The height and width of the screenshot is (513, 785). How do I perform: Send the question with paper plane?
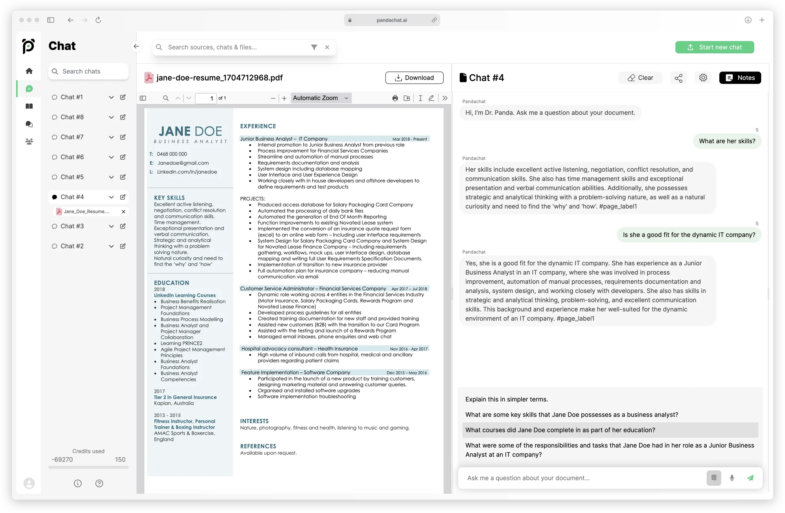tap(750, 478)
